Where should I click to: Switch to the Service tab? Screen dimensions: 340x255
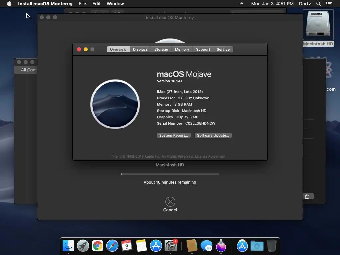tap(223, 49)
